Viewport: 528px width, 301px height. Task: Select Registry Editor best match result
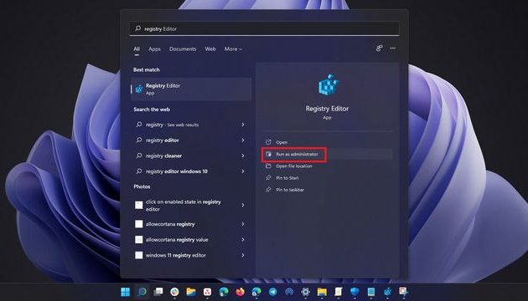191,89
